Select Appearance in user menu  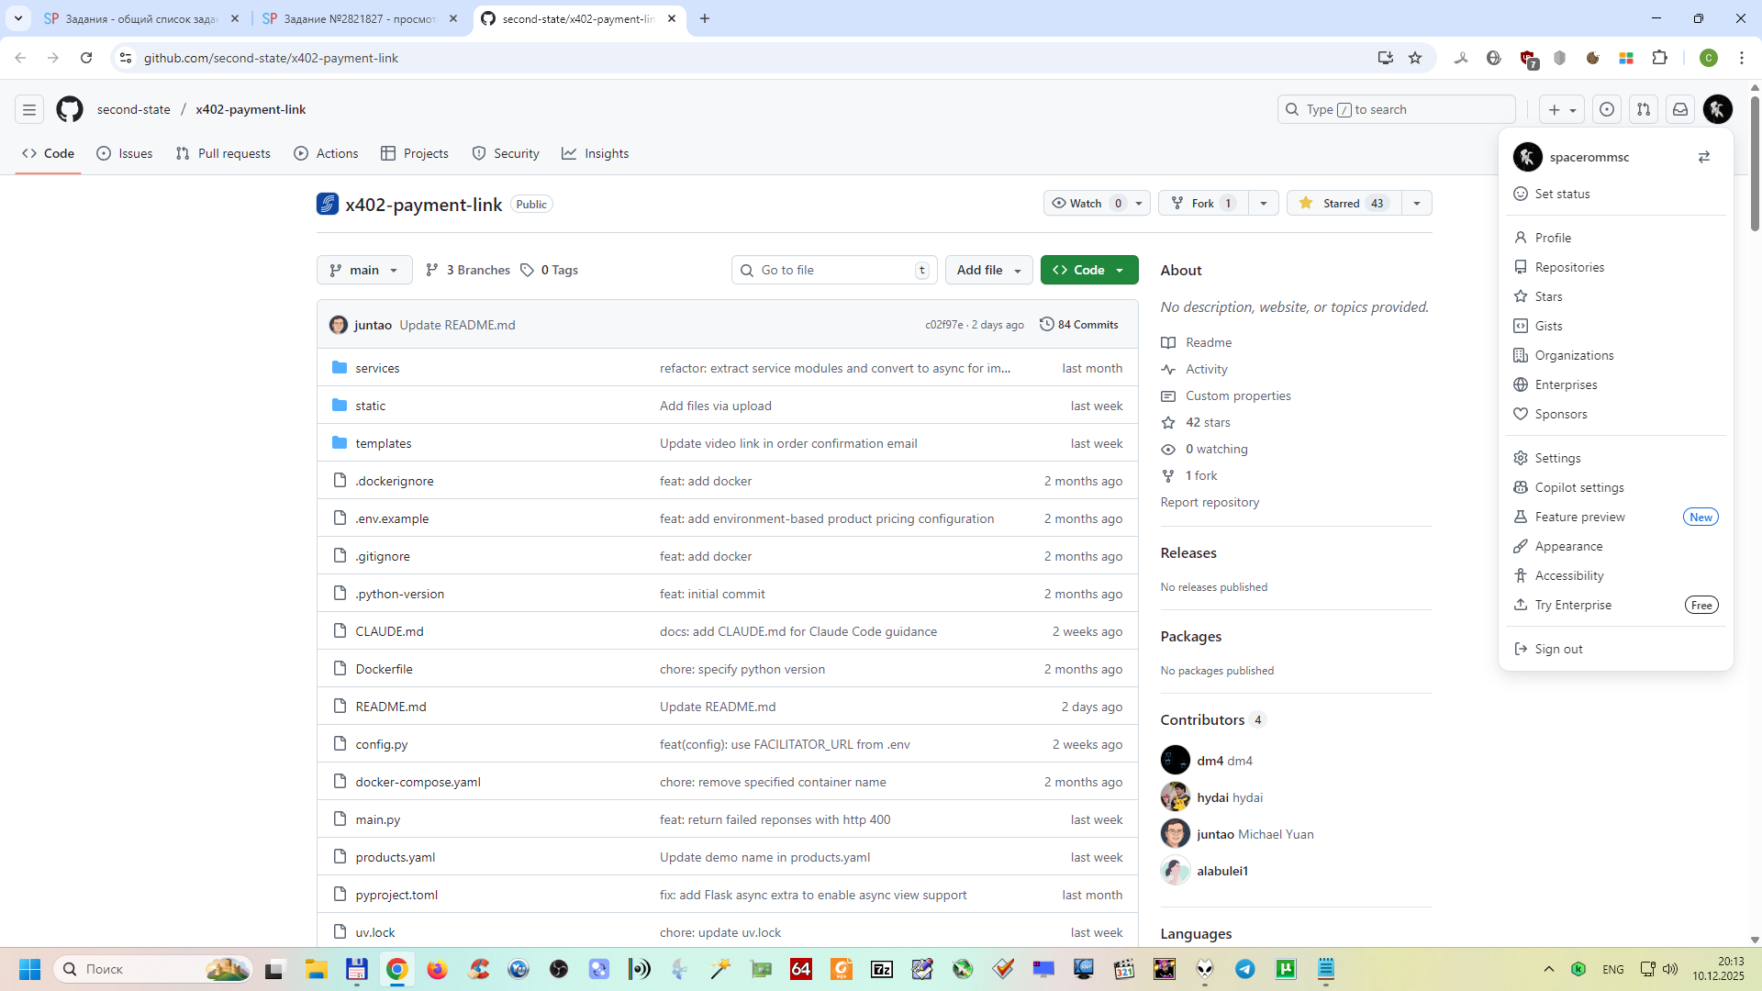[1568, 546]
